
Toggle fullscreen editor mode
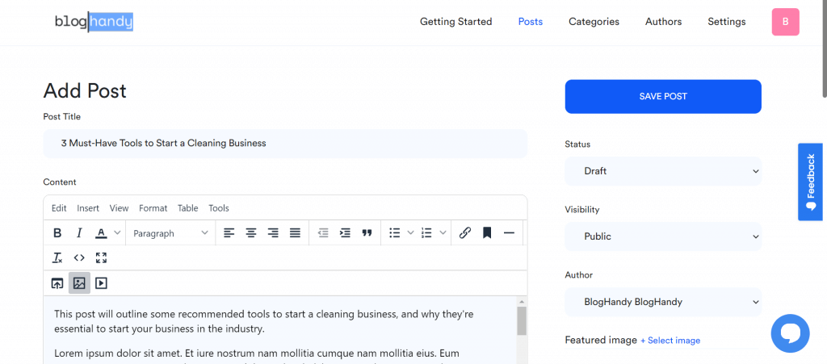[x=101, y=257]
